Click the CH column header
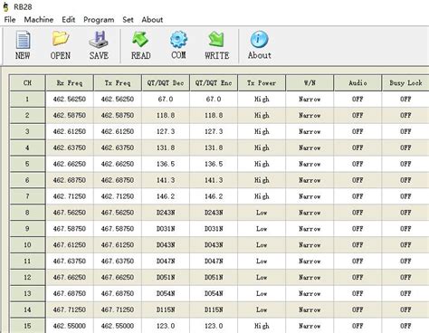Image resolution: width=429 pixels, height=333 pixels. (27, 83)
